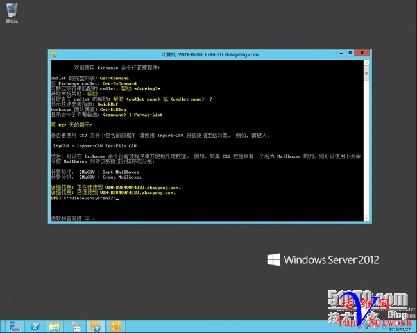Open Server Manager from the taskbar
417x333 pixels.
14,327
